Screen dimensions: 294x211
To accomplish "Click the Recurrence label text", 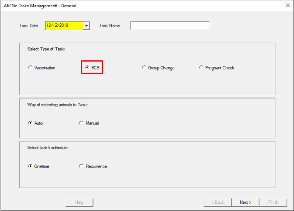I will [x=96, y=166].
